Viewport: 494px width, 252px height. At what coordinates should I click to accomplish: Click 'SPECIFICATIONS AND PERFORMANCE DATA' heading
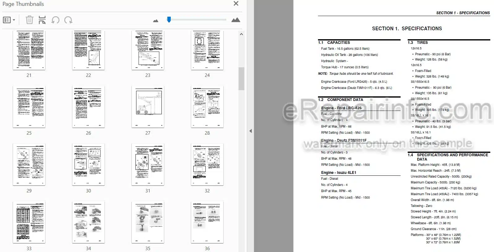click(x=452, y=157)
